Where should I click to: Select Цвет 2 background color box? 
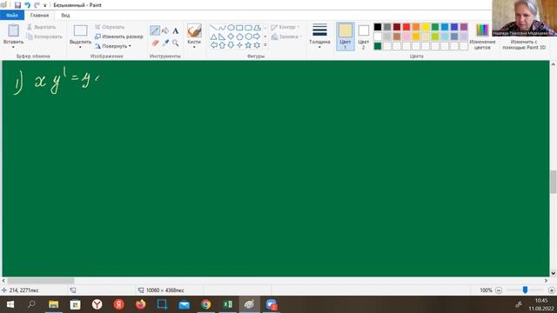click(364, 37)
